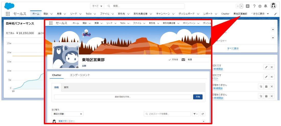Click the Salesforce cloud logo
281x126 pixels.
(9, 6)
